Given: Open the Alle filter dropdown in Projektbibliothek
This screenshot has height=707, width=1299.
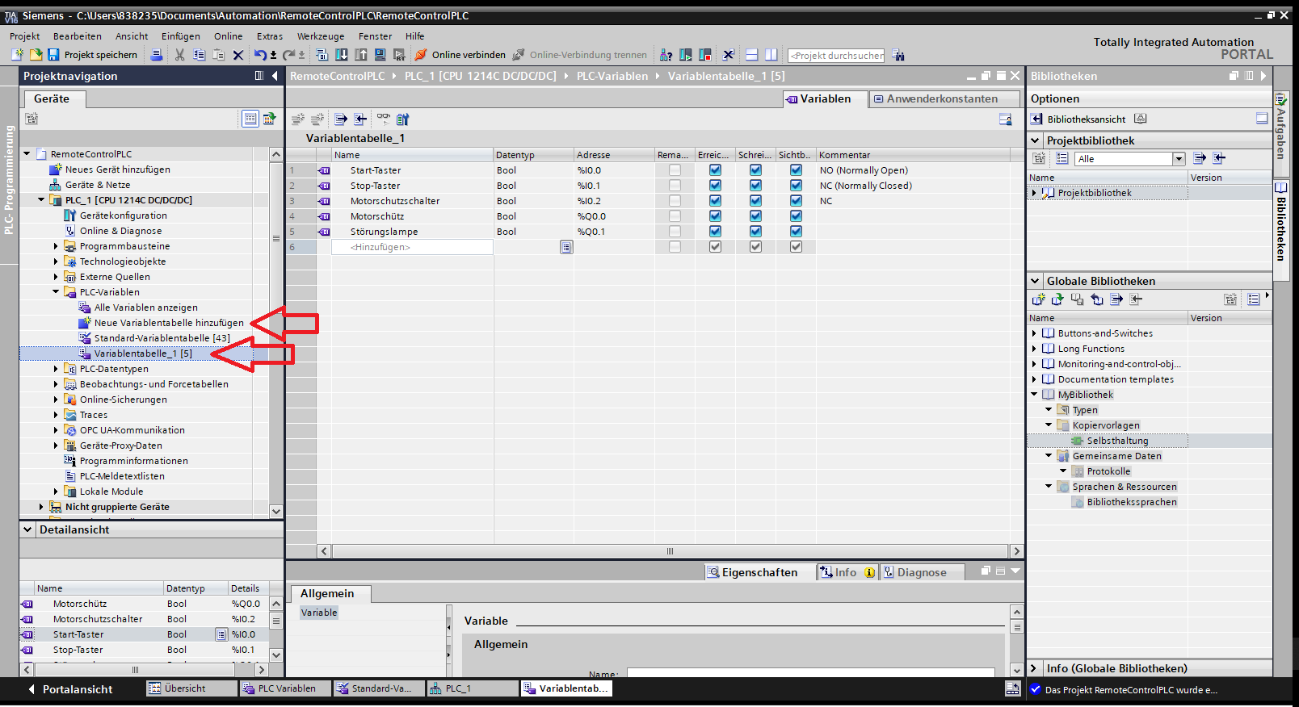Looking at the screenshot, I should (x=1179, y=159).
